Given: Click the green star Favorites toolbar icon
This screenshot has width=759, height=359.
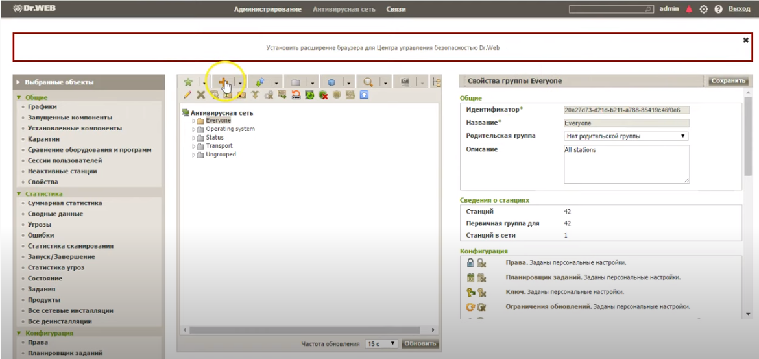Looking at the screenshot, I should (188, 82).
